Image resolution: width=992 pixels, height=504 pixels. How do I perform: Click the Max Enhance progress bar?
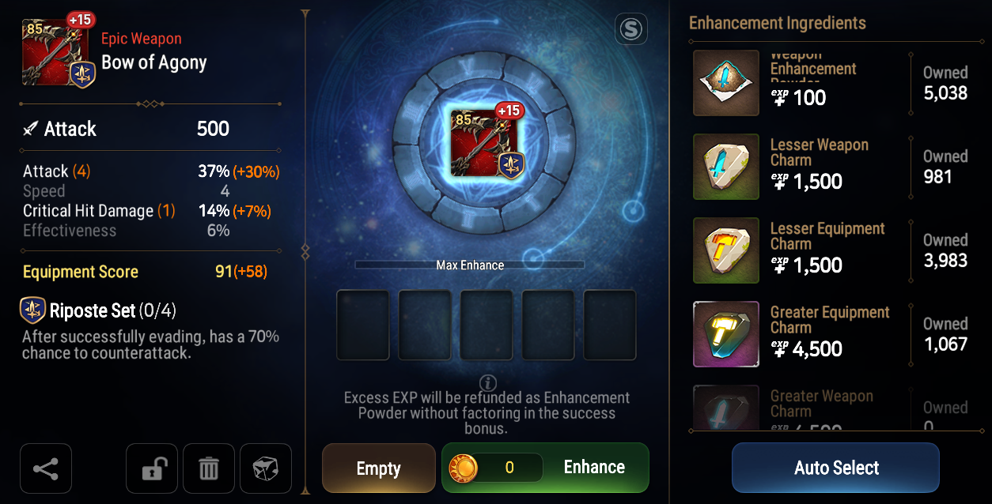[x=470, y=265]
